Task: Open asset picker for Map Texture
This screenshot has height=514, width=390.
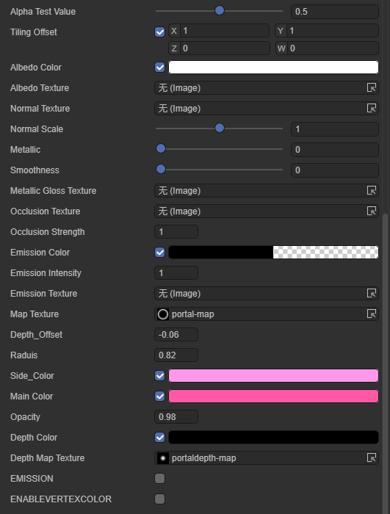Action: click(x=372, y=314)
